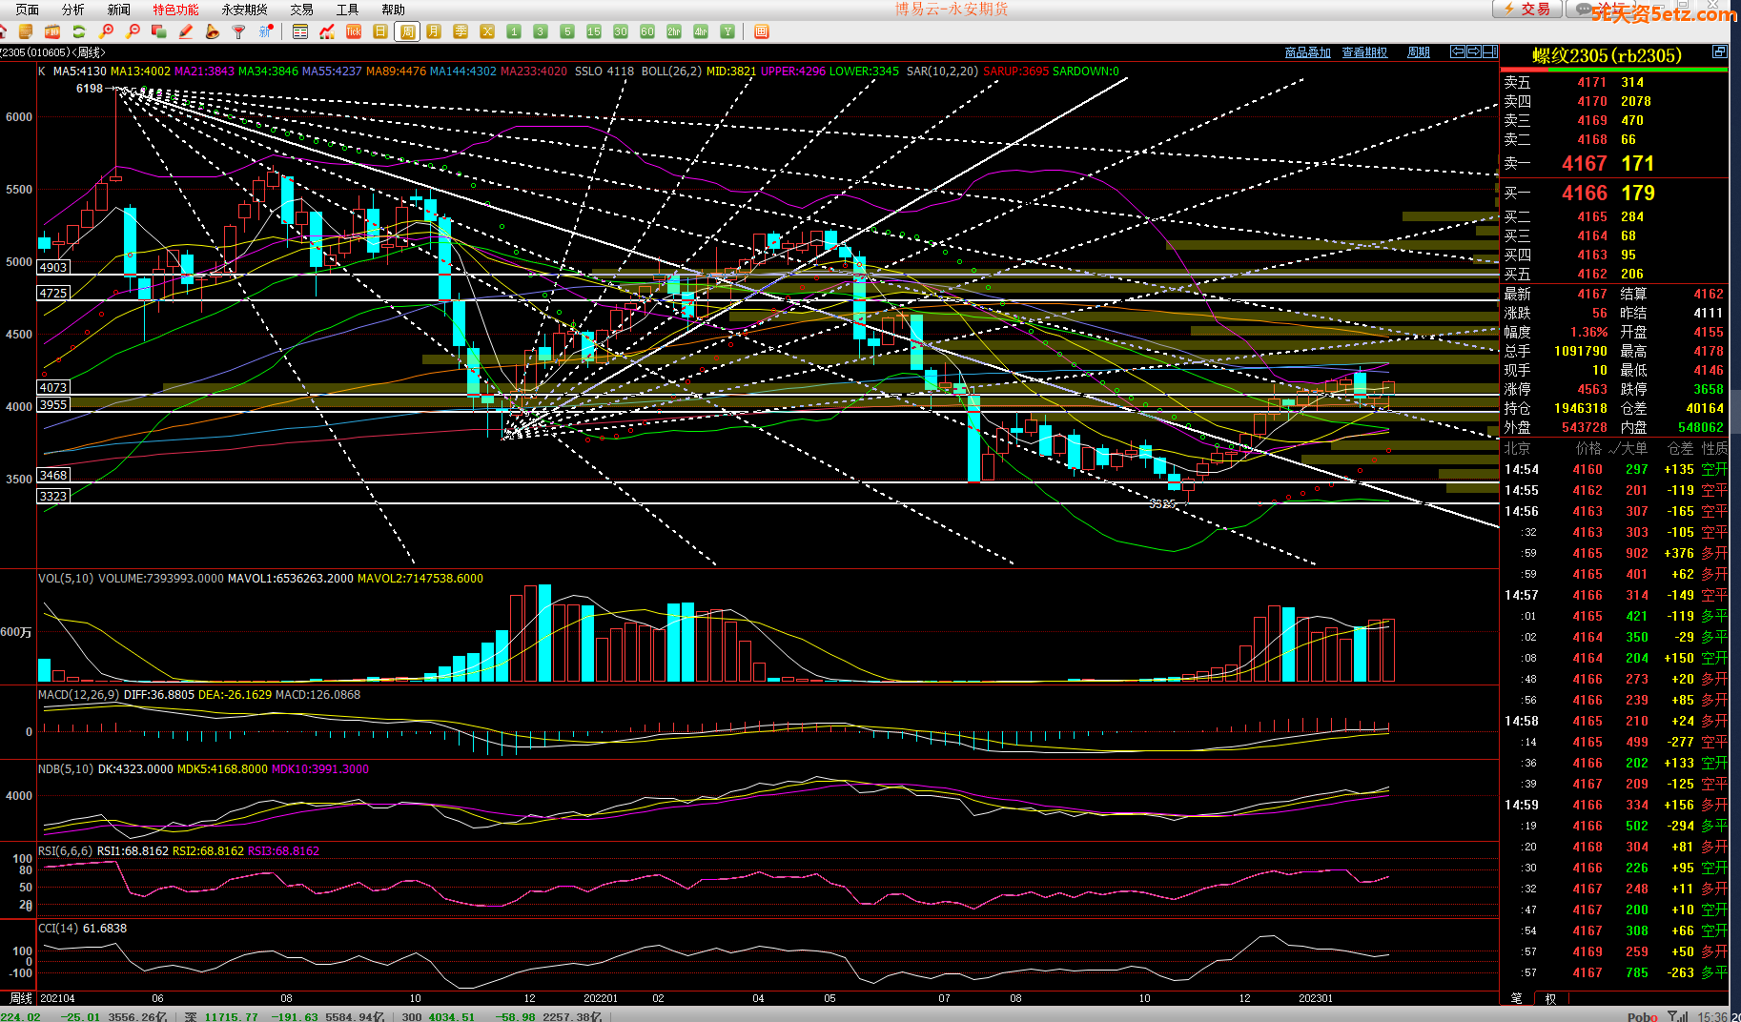This screenshot has width=1741, height=1022.
Task: Click the right arrow panel icon
Action: (1474, 51)
